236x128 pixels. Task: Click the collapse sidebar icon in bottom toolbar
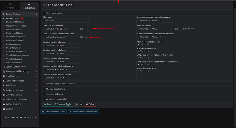[x=5, y=117]
